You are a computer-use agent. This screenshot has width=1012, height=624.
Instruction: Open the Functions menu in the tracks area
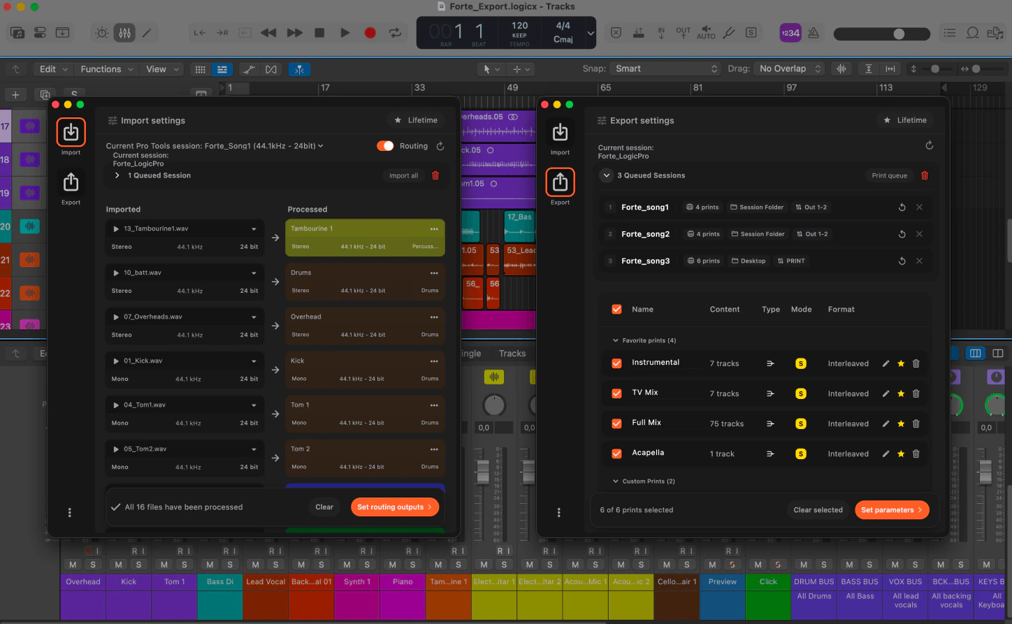click(x=106, y=69)
